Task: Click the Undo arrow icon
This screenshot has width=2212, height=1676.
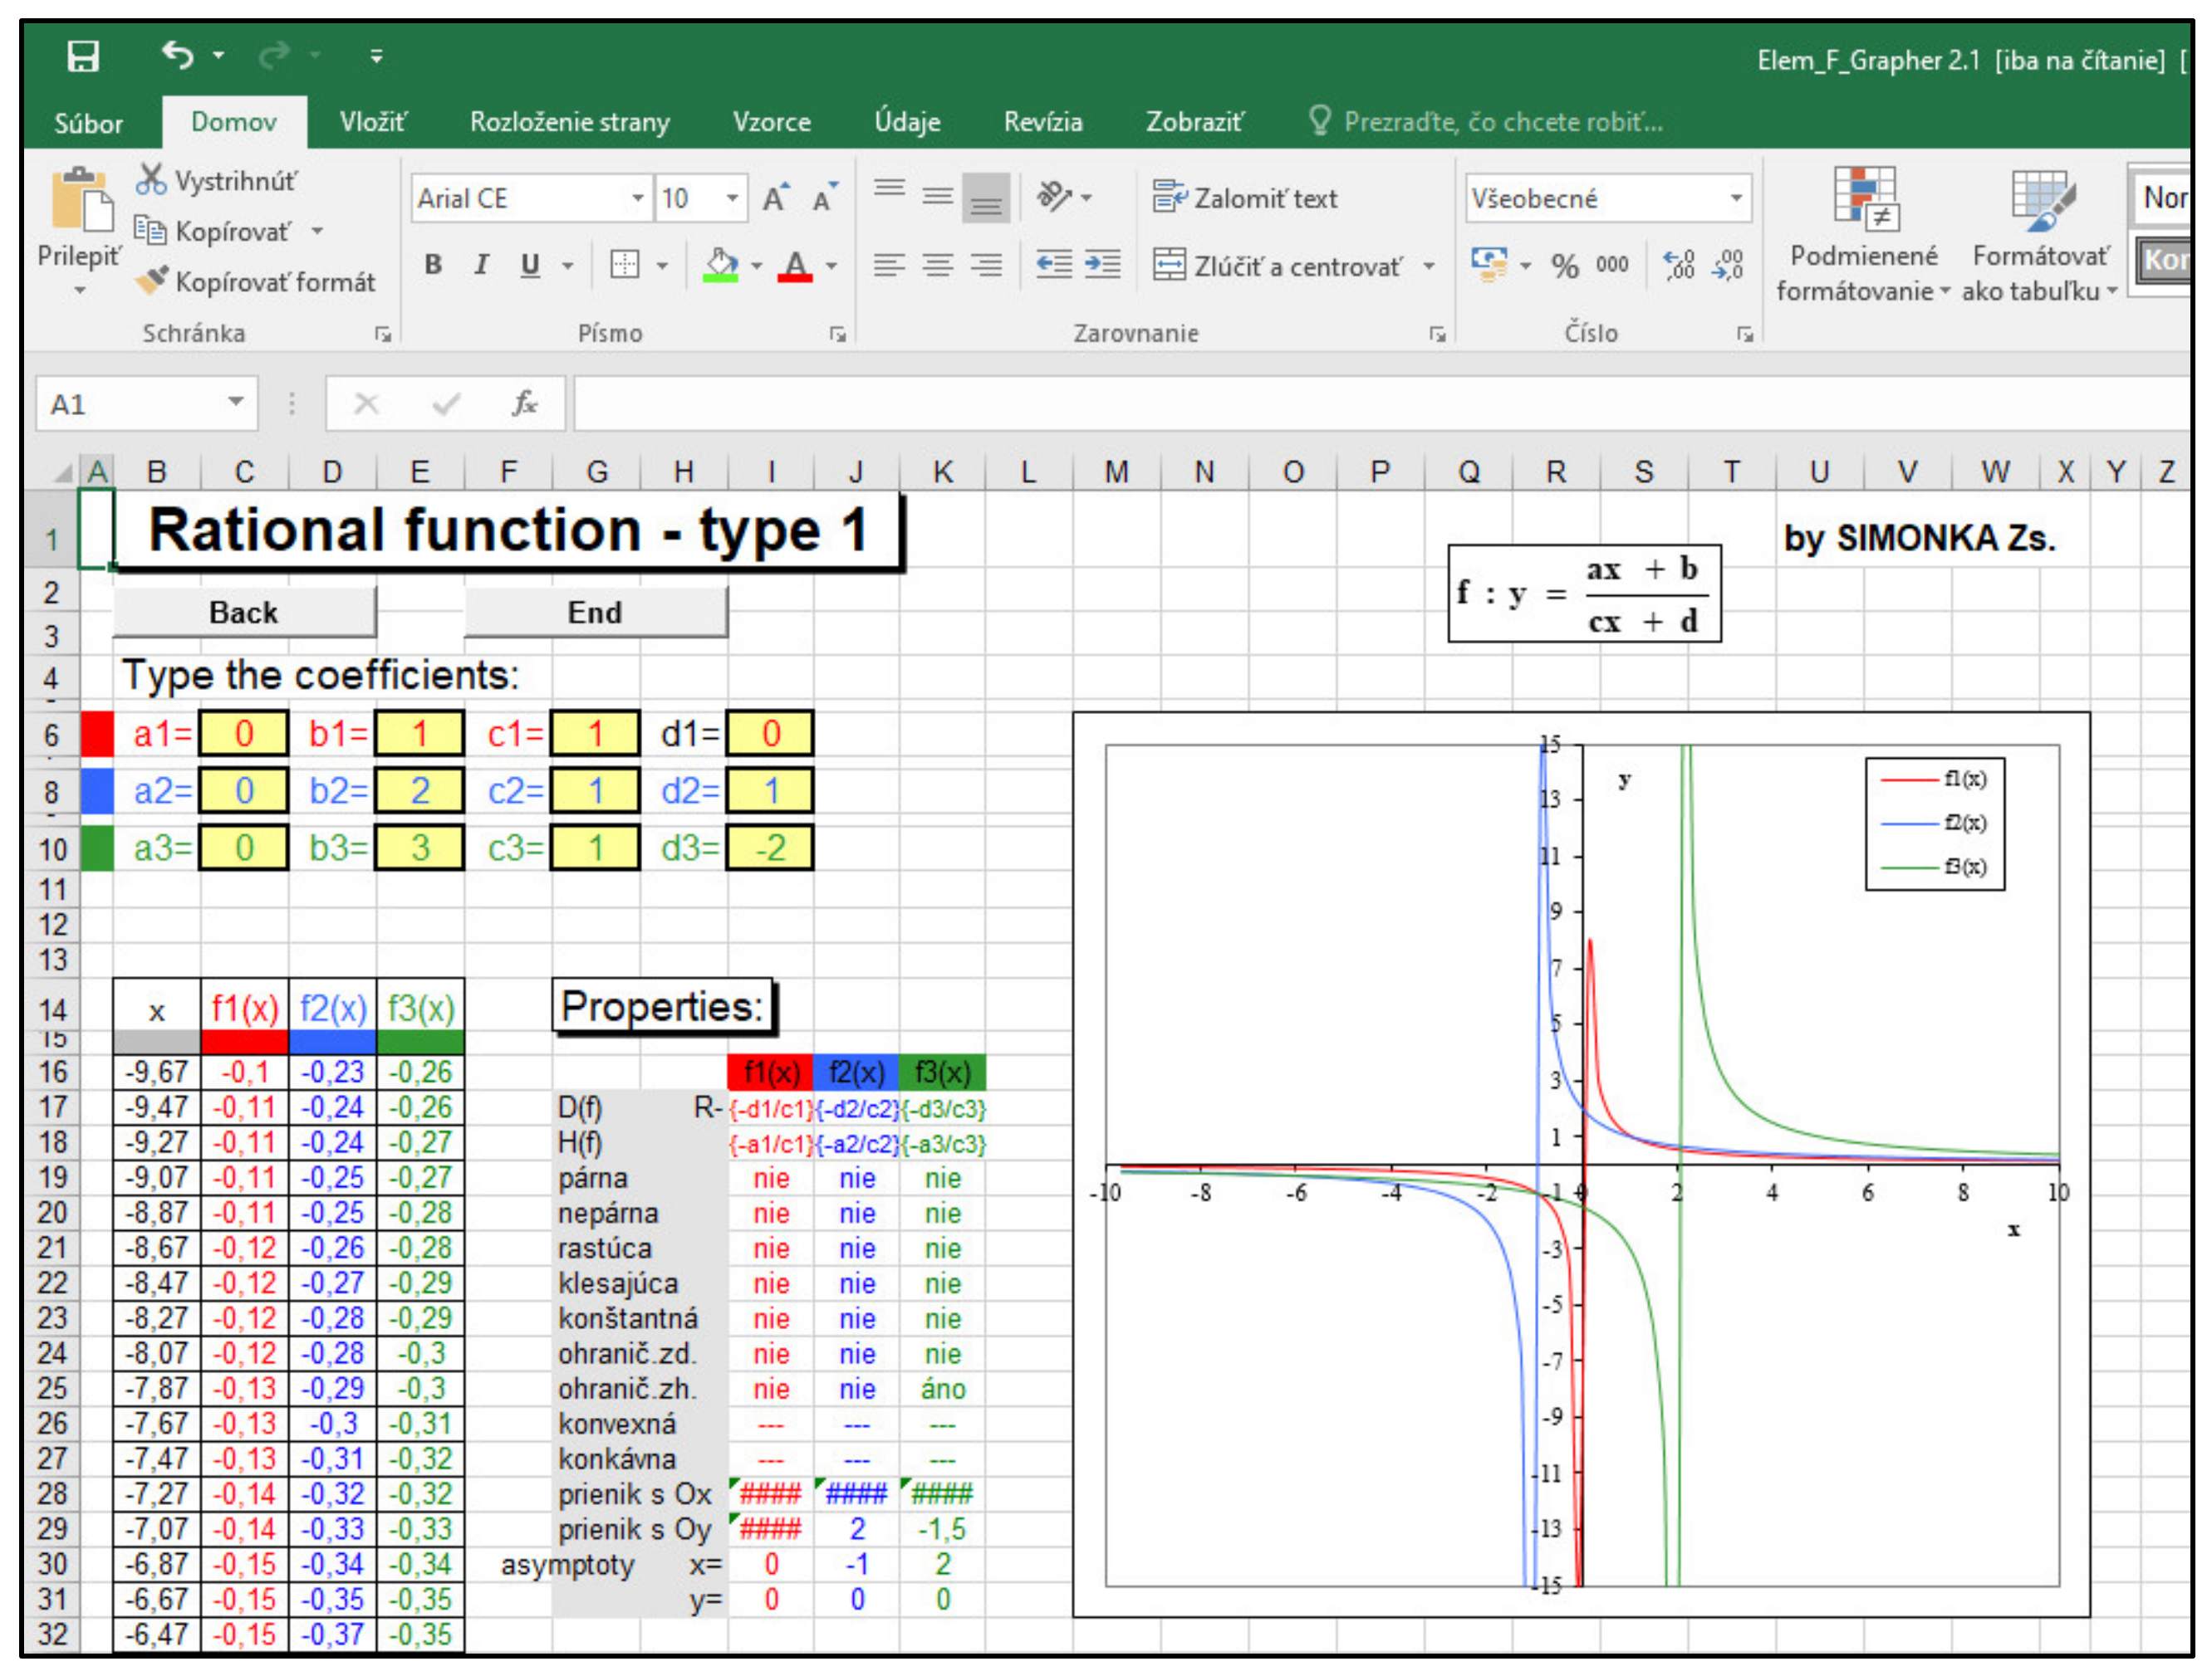Action: (x=177, y=55)
